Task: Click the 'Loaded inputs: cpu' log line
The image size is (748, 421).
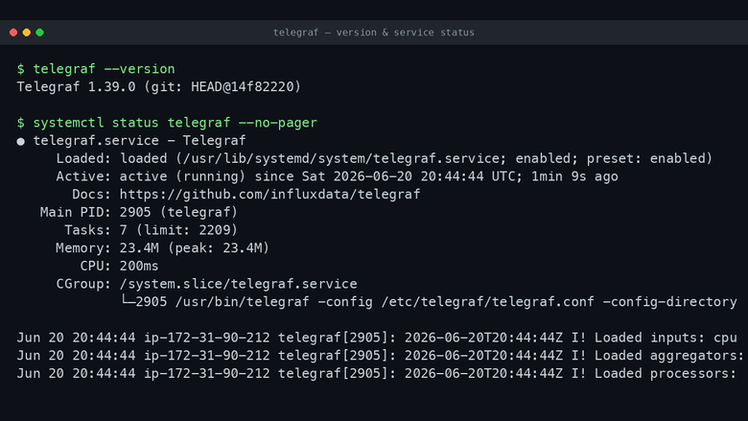Action: tap(377, 338)
